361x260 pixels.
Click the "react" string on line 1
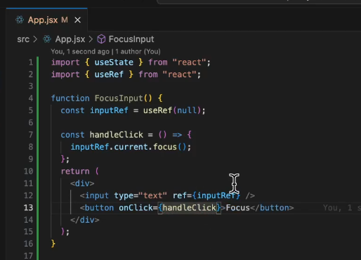(190, 63)
